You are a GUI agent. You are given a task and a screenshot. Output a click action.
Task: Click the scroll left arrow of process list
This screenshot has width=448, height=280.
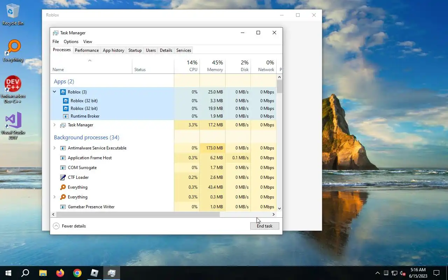pyautogui.click(x=53, y=214)
